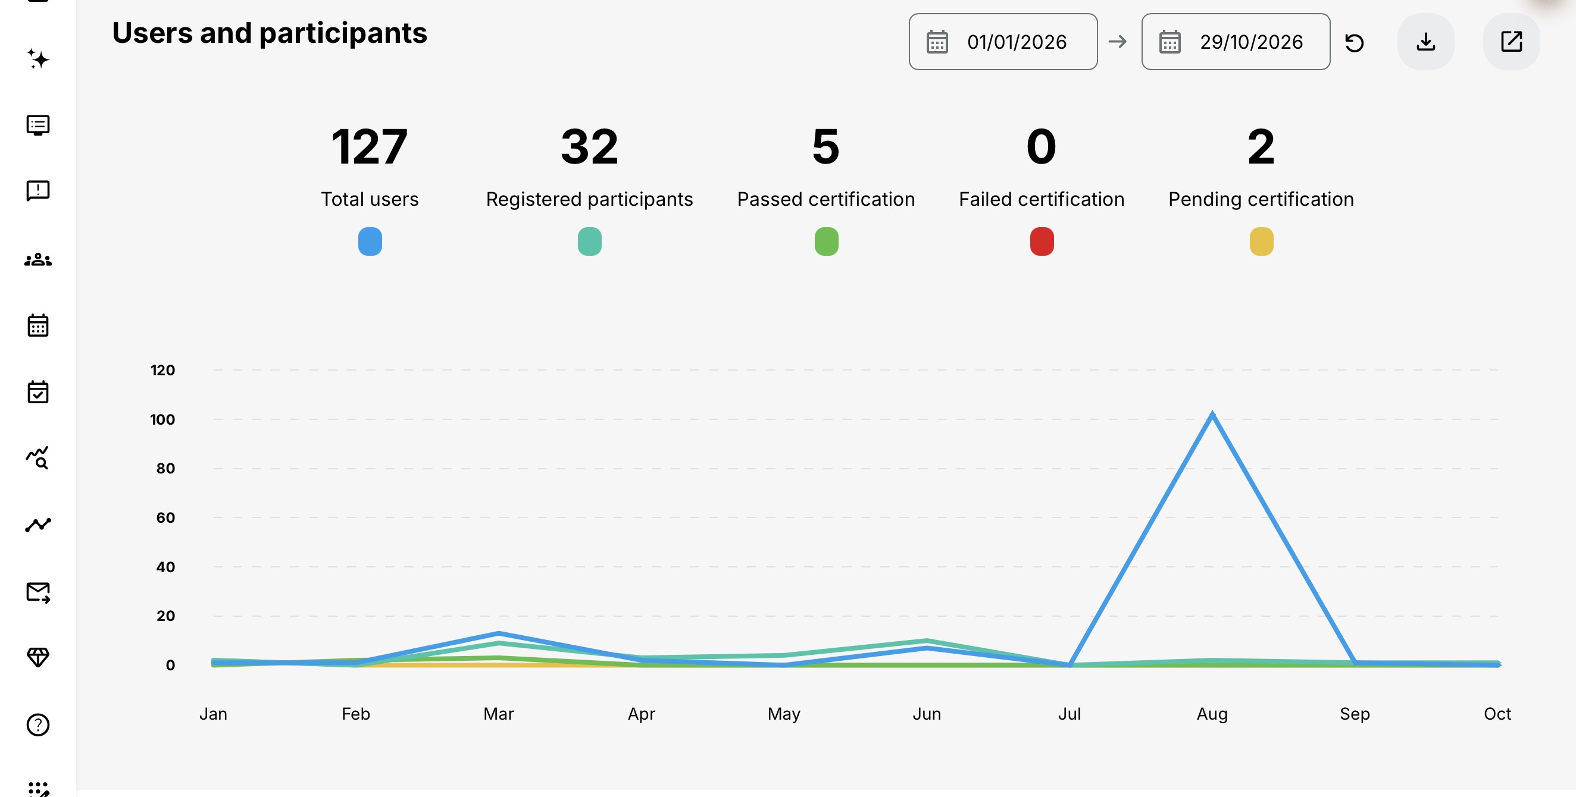The image size is (1576, 797).
Task: Click the Mar label on the x-axis
Action: 499,714
